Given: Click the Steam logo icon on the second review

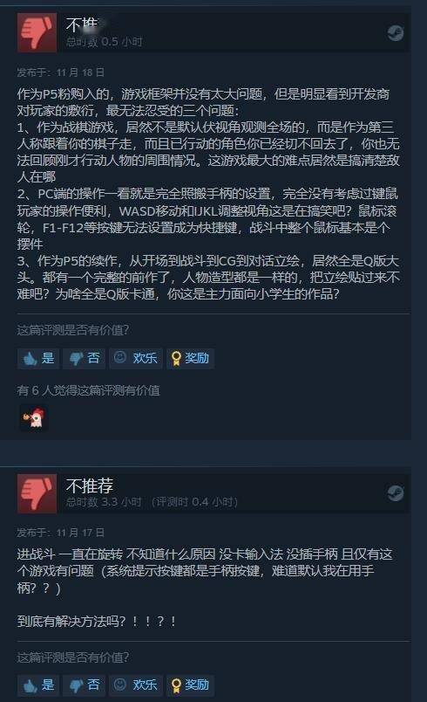Looking at the screenshot, I should (396, 493).
